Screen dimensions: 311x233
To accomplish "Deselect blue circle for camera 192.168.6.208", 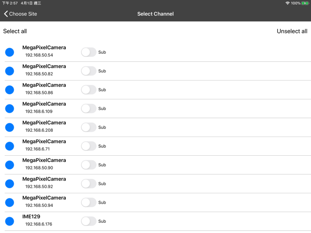I will tap(9, 127).
